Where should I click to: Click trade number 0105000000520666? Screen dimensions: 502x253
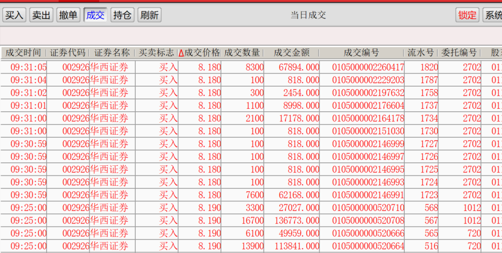pyautogui.click(x=368, y=233)
